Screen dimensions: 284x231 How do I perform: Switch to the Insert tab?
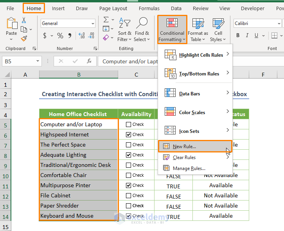click(58, 9)
